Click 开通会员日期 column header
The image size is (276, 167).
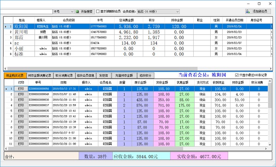pos(235,20)
